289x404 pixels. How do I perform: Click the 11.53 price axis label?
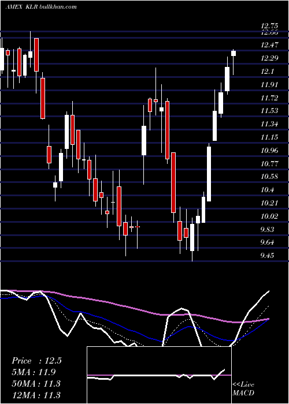click(x=269, y=111)
